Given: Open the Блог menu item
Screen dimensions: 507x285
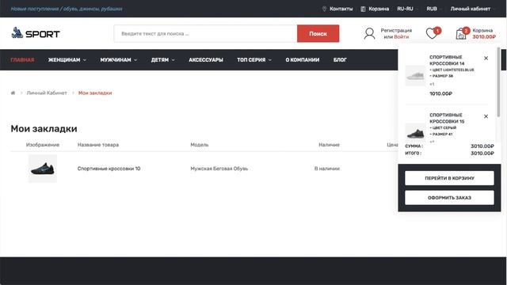Looking at the screenshot, I should pos(340,60).
